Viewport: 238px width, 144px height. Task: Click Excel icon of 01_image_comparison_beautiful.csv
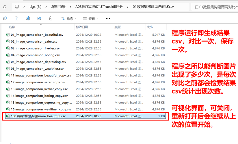coord(8,34)
